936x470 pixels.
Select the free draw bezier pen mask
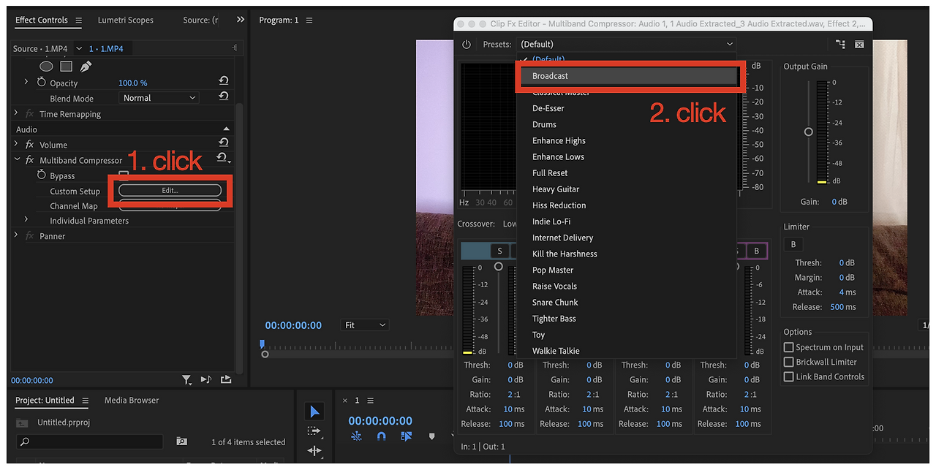point(86,67)
